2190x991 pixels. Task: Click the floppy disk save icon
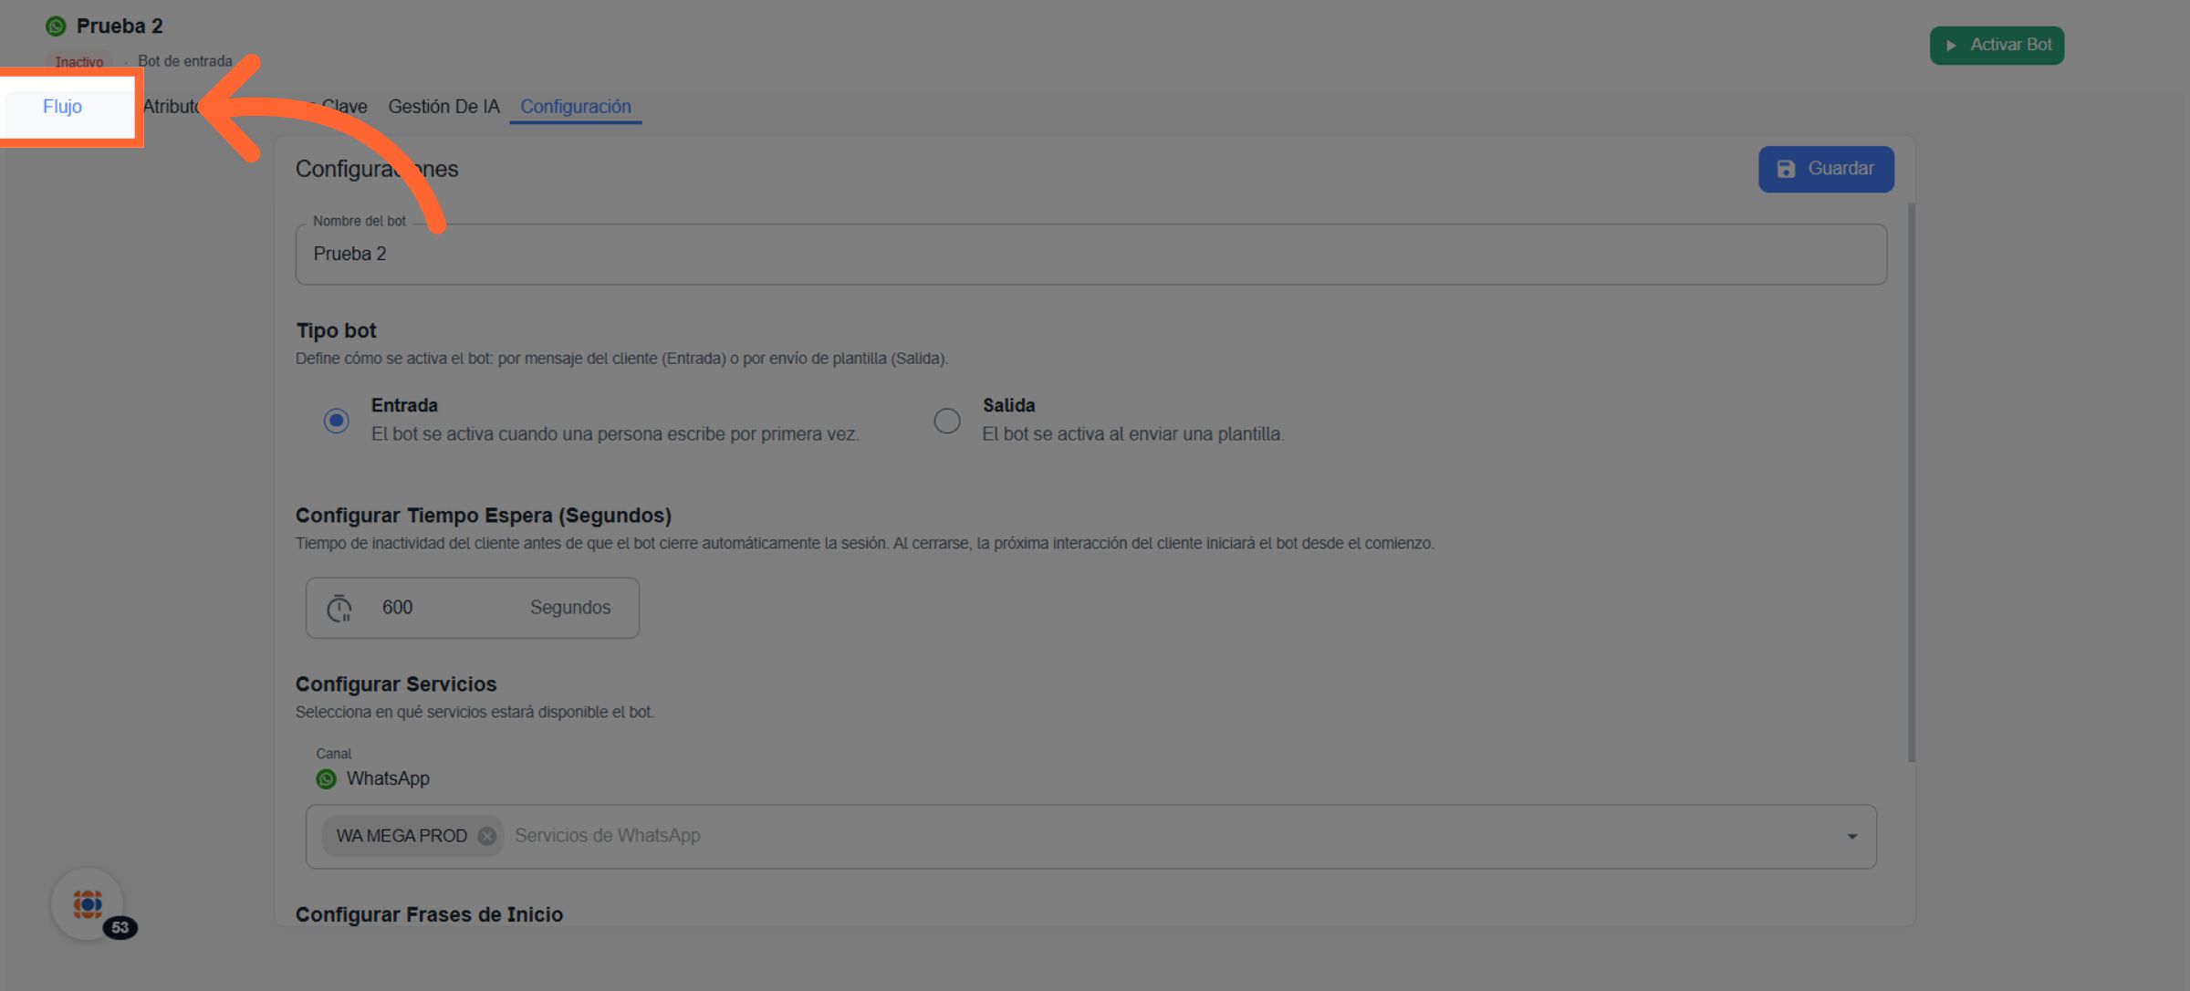tap(1786, 170)
